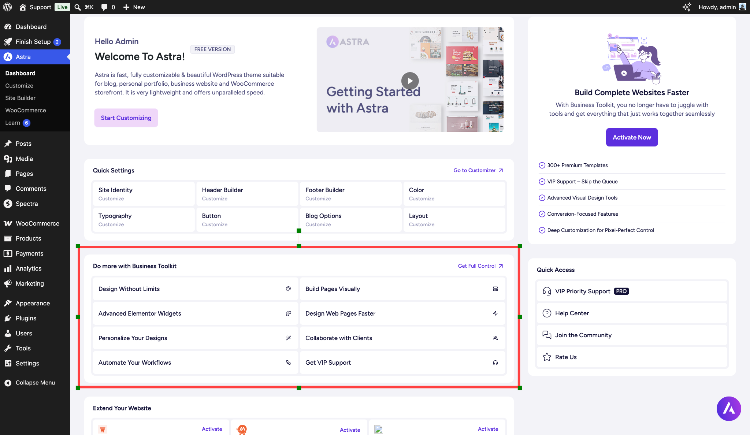Open the Comments icon menu in sidebar
Screen dimensions: 750x435
[35, 189]
